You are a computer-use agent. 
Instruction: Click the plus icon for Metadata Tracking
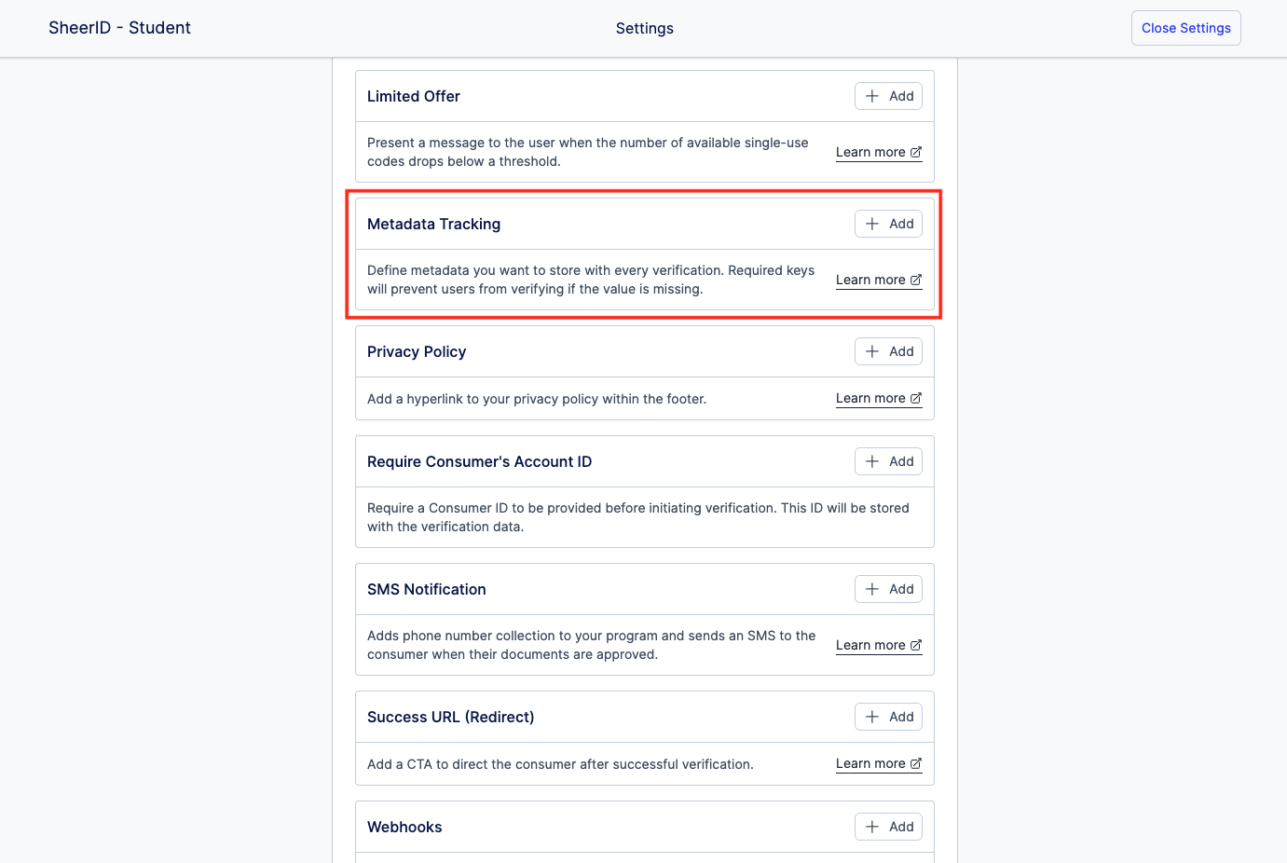pos(872,224)
